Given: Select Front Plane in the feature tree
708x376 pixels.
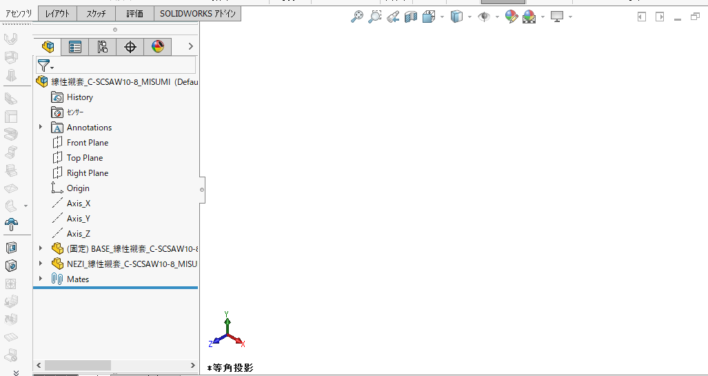Looking at the screenshot, I should [87, 143].
